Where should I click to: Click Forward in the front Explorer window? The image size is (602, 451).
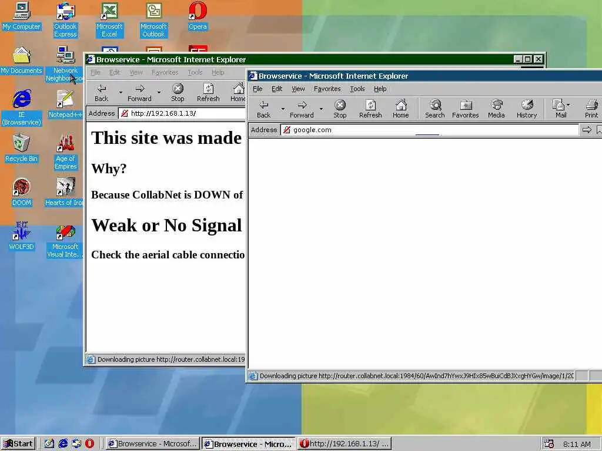[302, 109]
